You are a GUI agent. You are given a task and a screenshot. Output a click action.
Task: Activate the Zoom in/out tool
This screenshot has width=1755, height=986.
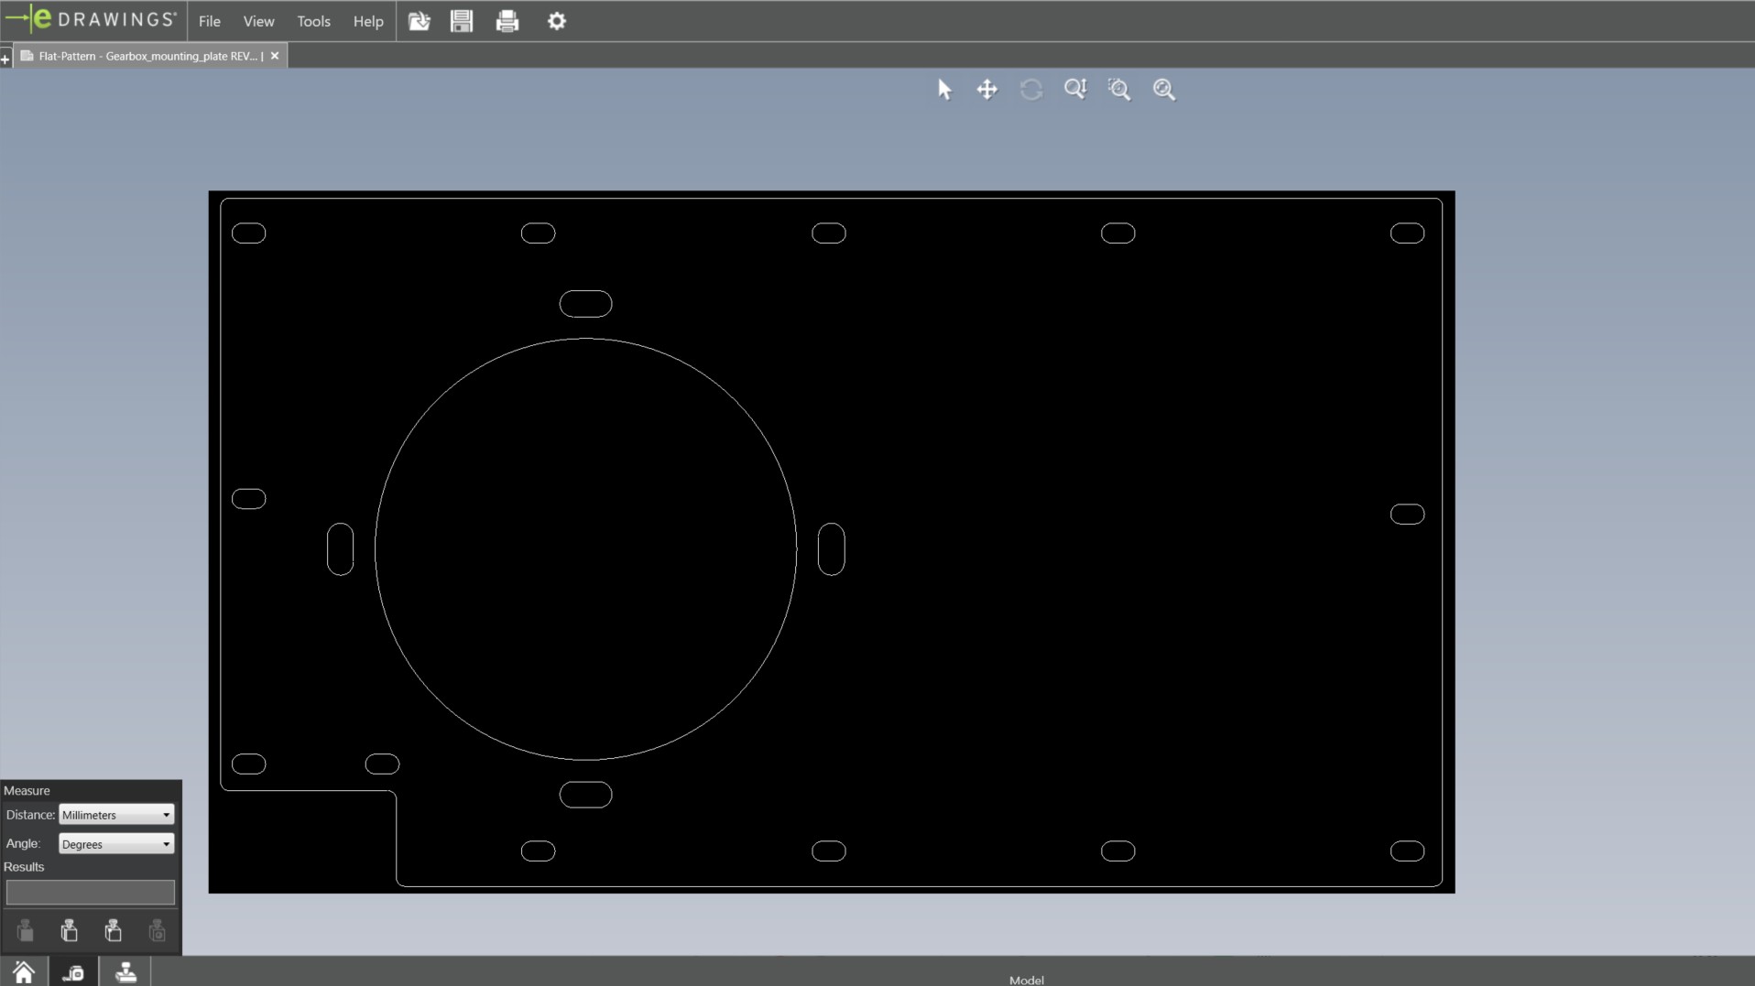point(1075,89)
